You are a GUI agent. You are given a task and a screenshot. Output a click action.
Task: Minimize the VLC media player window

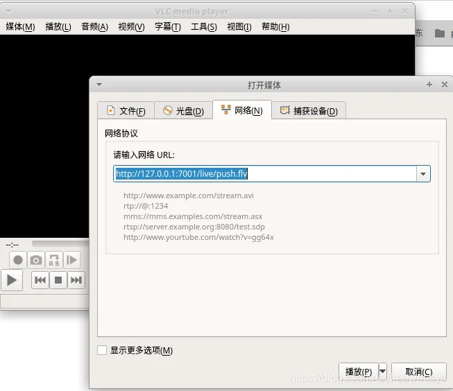click(x=375, y=12)
